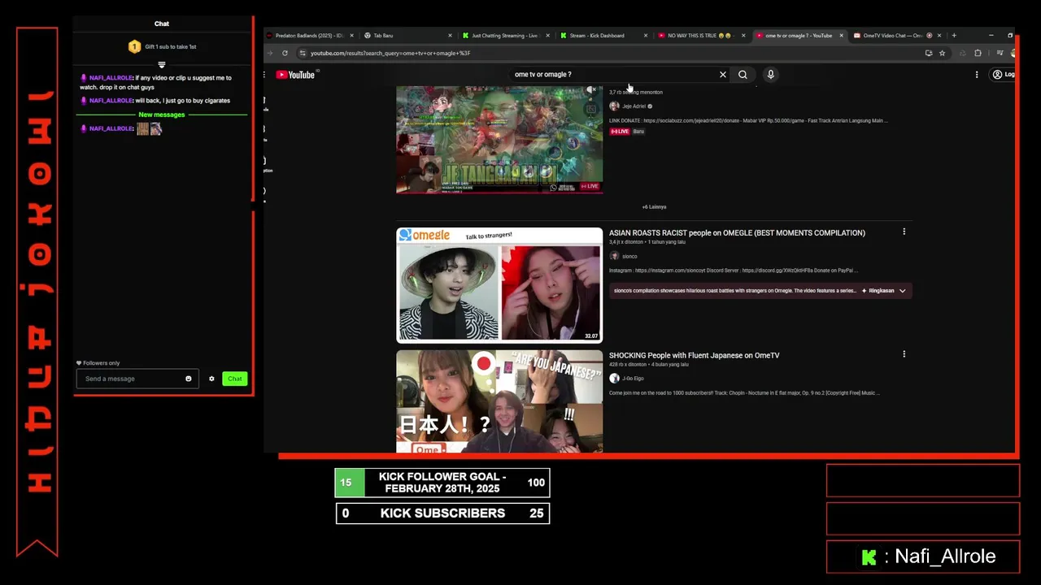Viewport: 1041px width, 585px height.
Task: Click the Jeje Adriel channel avatar
Action: [614, 106]
